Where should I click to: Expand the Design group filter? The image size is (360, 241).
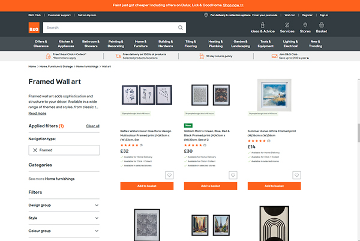[96, 205]
